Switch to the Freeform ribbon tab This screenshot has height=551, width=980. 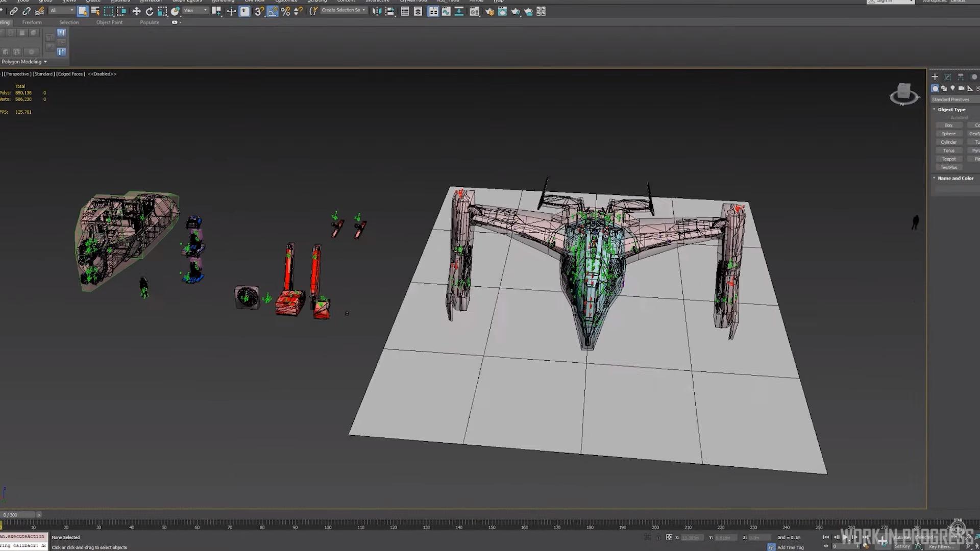pyautogui.click(x=32, y=22)
